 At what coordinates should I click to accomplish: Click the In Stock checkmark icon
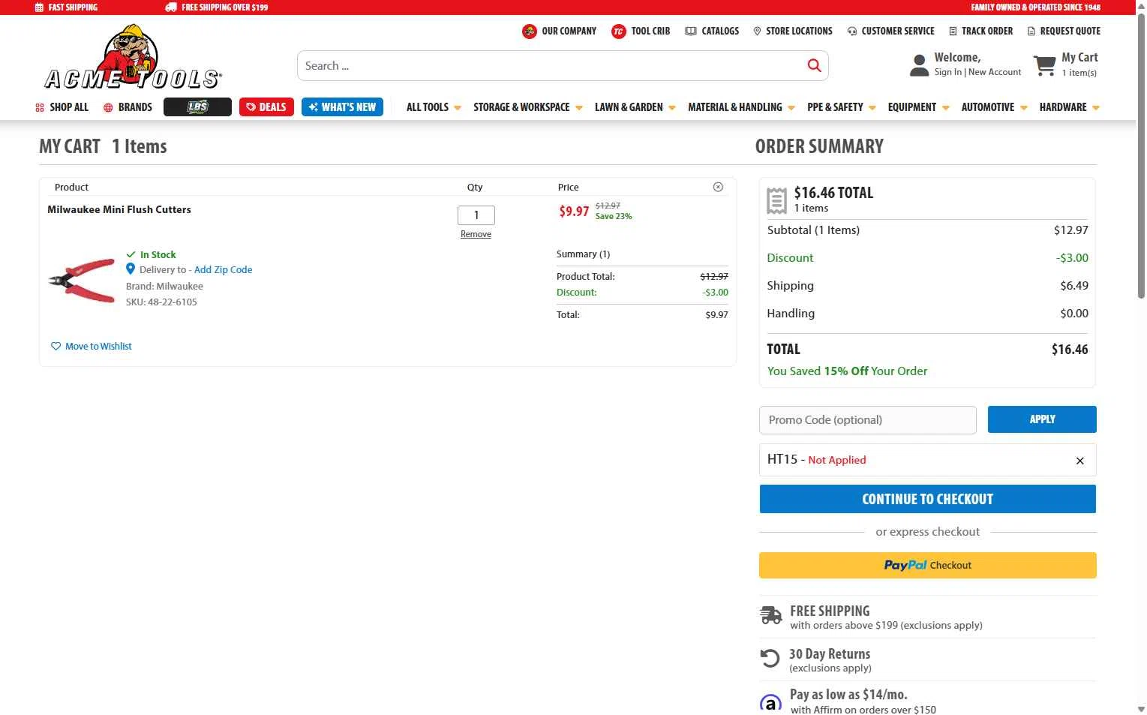[131, 255]
